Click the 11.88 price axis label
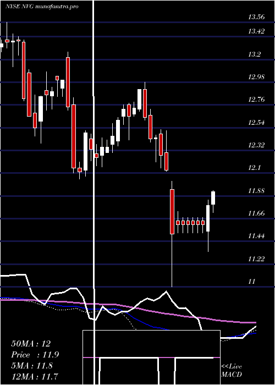Screen dimensions: 275x385 point(256,190)
